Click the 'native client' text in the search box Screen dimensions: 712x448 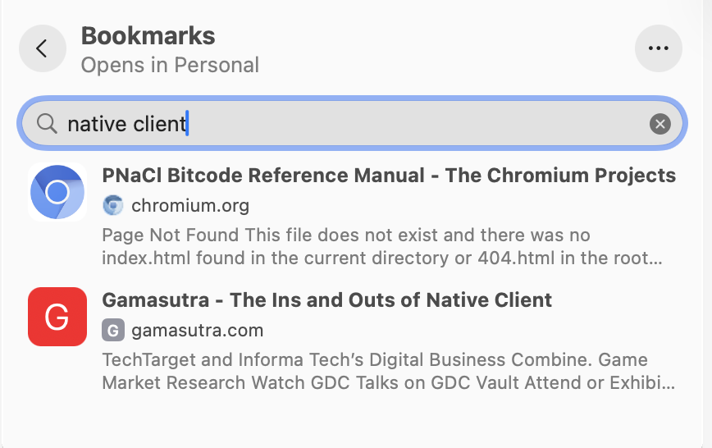tap(126, 124)
